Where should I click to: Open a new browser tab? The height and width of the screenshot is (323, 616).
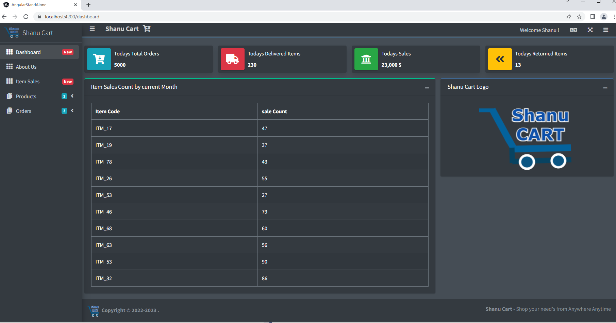coord(88,5)
